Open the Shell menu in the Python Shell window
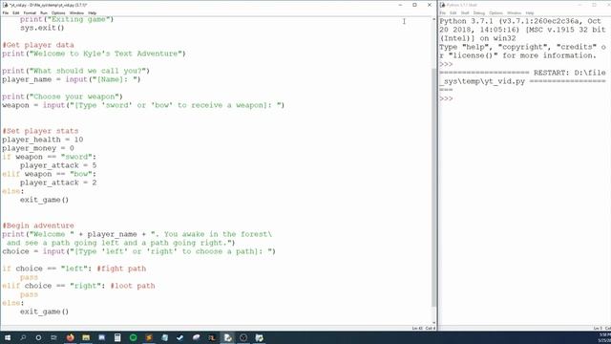 pyautogui.click(x=465, y=12)
